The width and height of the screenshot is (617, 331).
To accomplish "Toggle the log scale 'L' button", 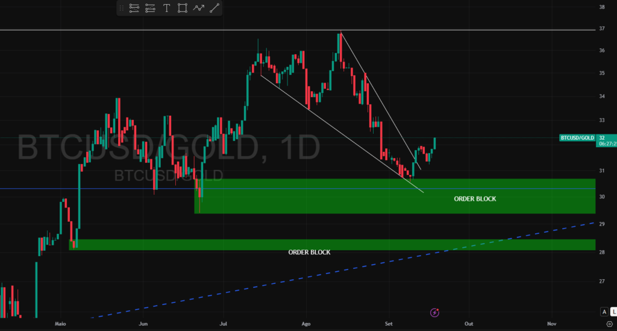I will tap(612, 312).
